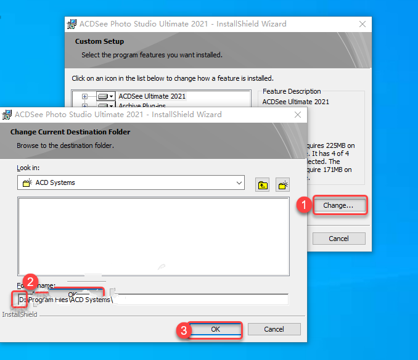The image size is (418, 360).
Task: Click the ACD Systems folder icon in Look in
Action: pos(27,183)
